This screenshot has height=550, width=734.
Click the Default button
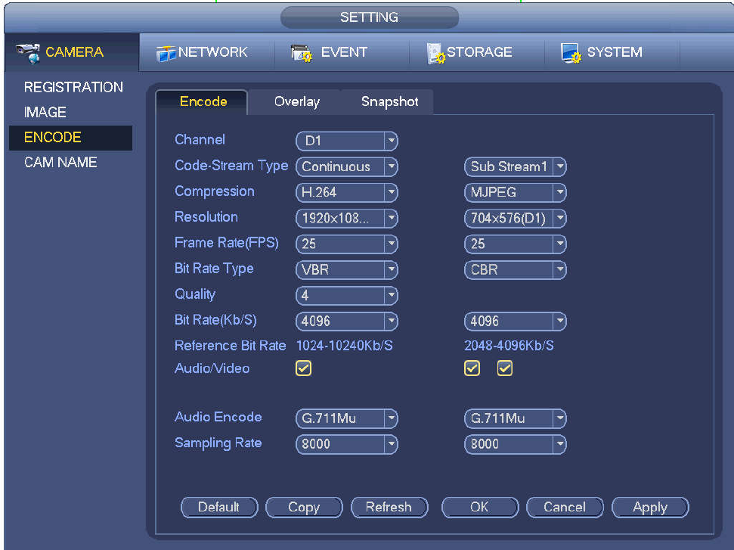pyautogui.click(x=219, y=508)
